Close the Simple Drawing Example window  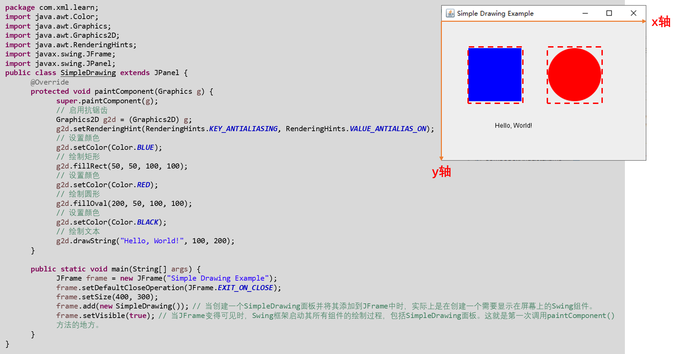(633, 13)
